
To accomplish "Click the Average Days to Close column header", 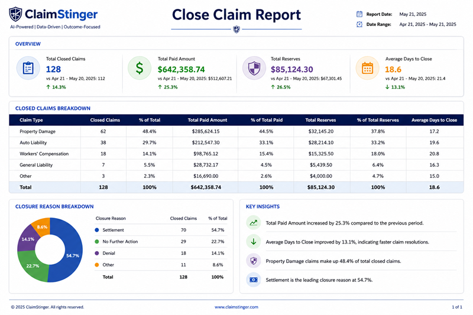I will [434, 120].
